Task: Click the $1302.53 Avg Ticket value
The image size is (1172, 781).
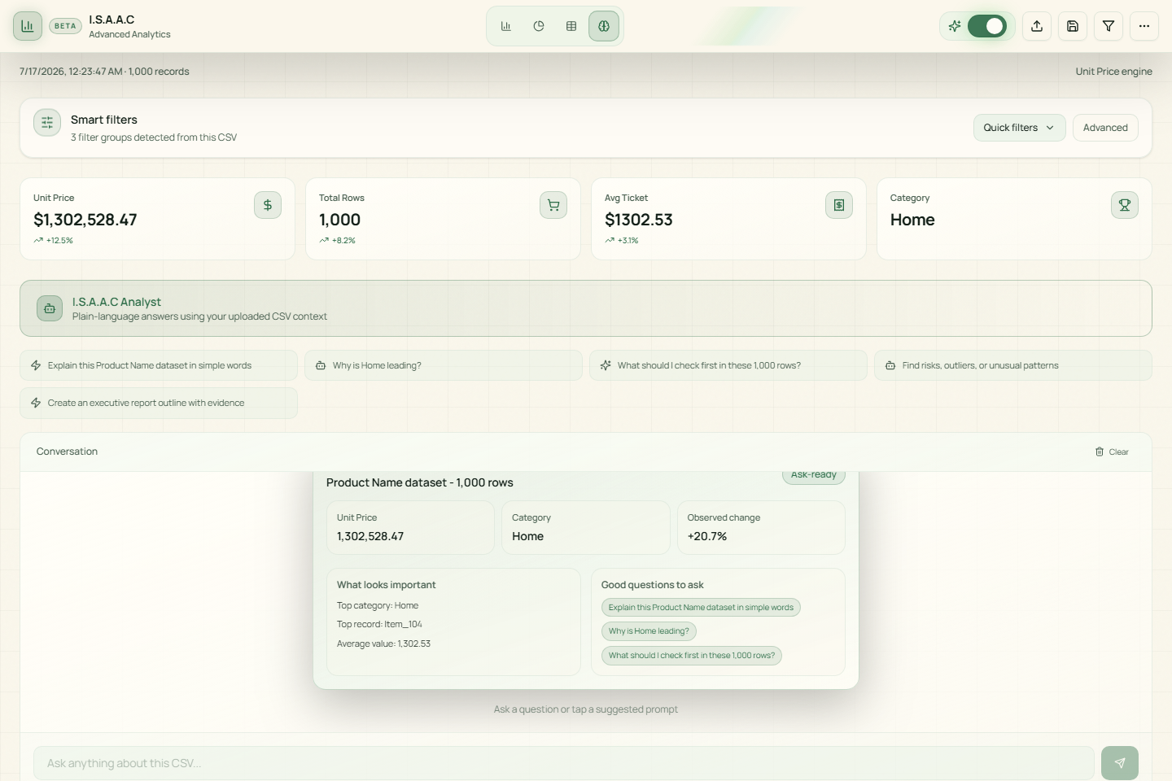Action: point(639,220)
